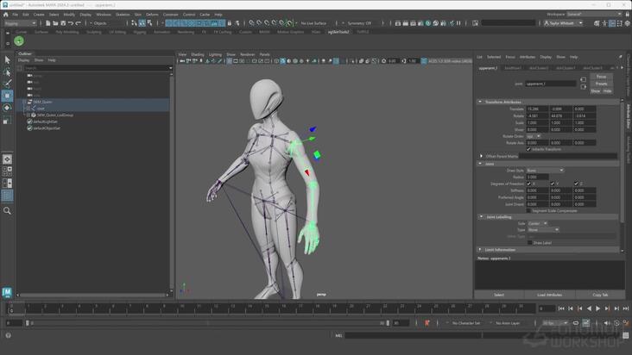632x355 pixels.
Task: Activate the Move tool in the toolbox
Action: click(8, 96)
